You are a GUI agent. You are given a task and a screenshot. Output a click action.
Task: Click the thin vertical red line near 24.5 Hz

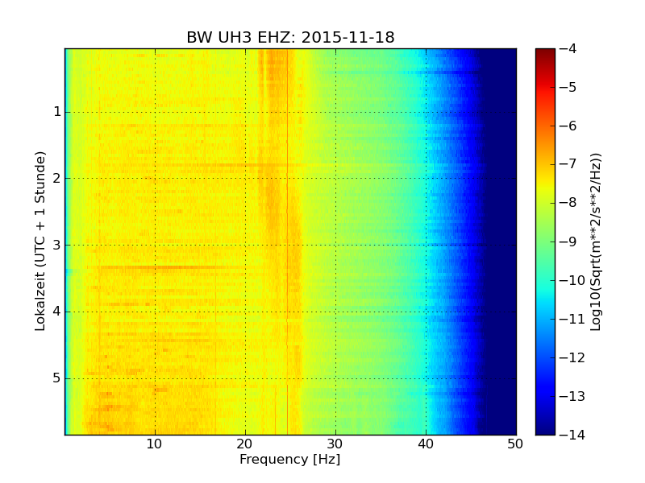287,242
